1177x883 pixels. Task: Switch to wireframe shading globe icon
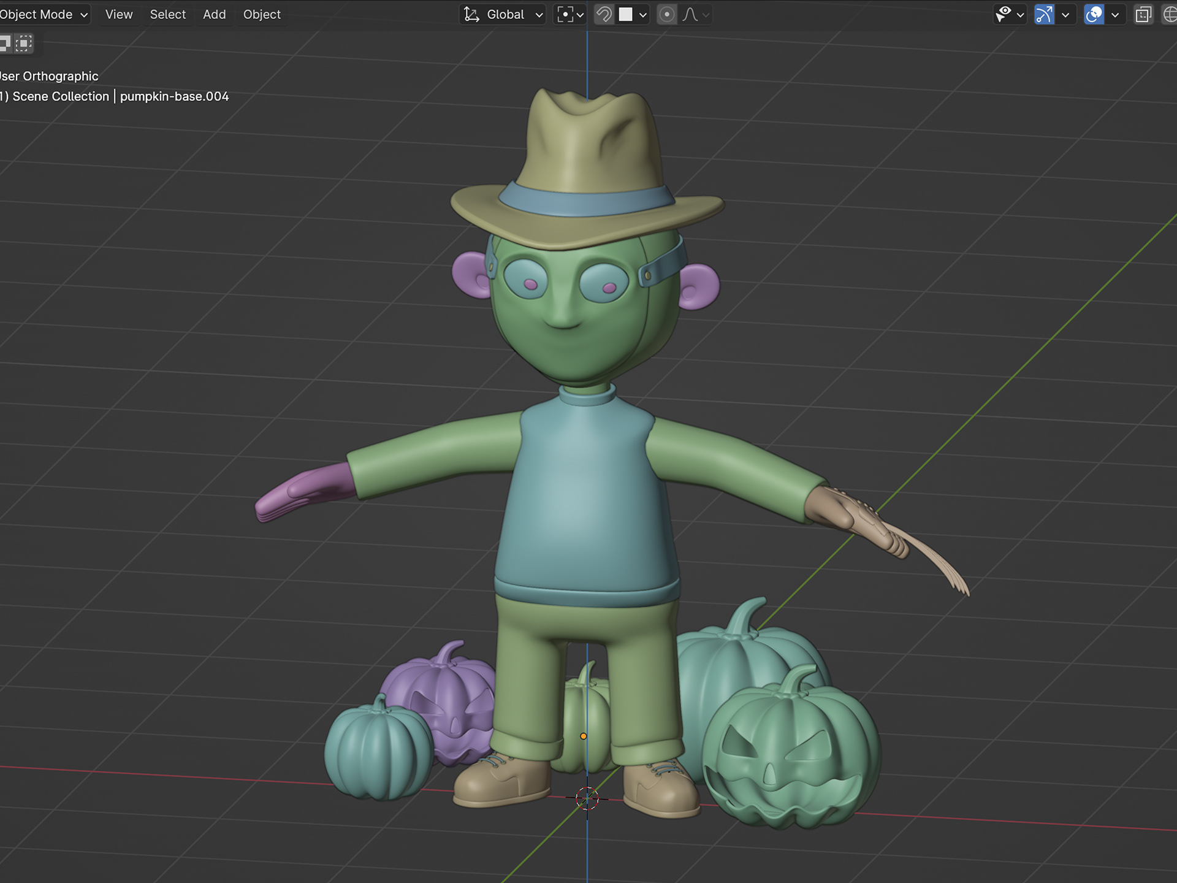point(1170,14)
